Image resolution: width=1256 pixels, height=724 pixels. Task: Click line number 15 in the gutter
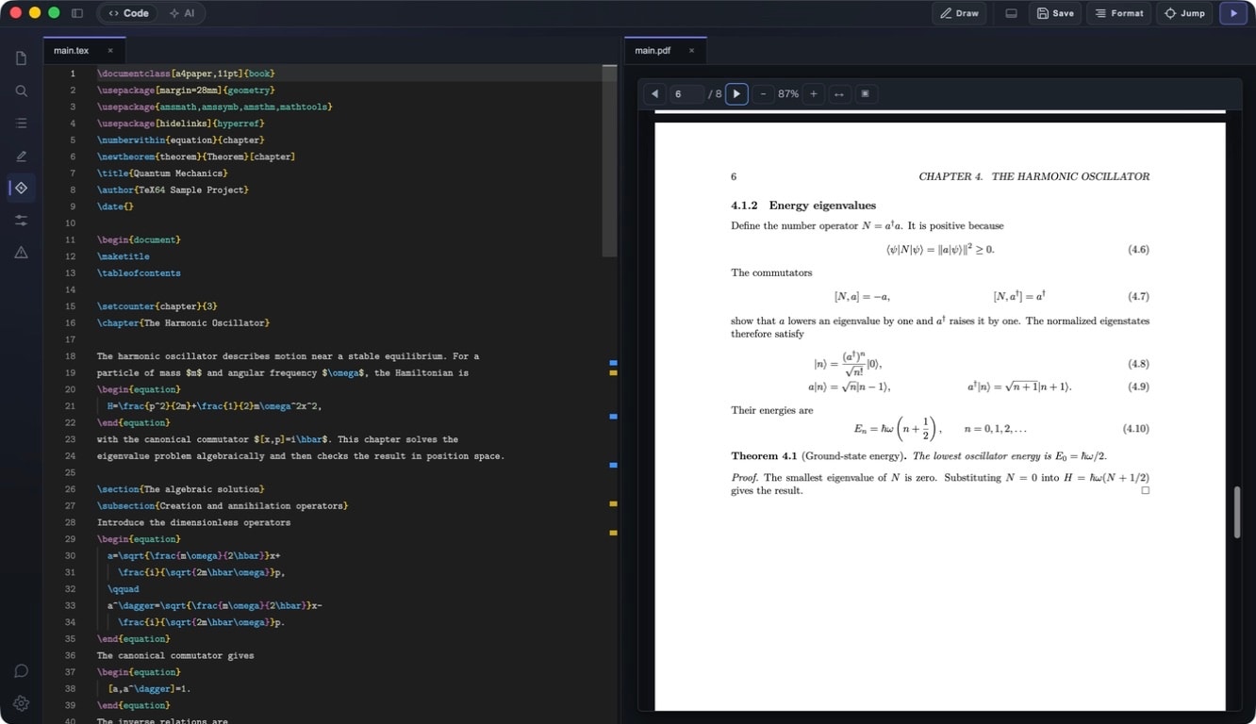(x=71, y=306)
